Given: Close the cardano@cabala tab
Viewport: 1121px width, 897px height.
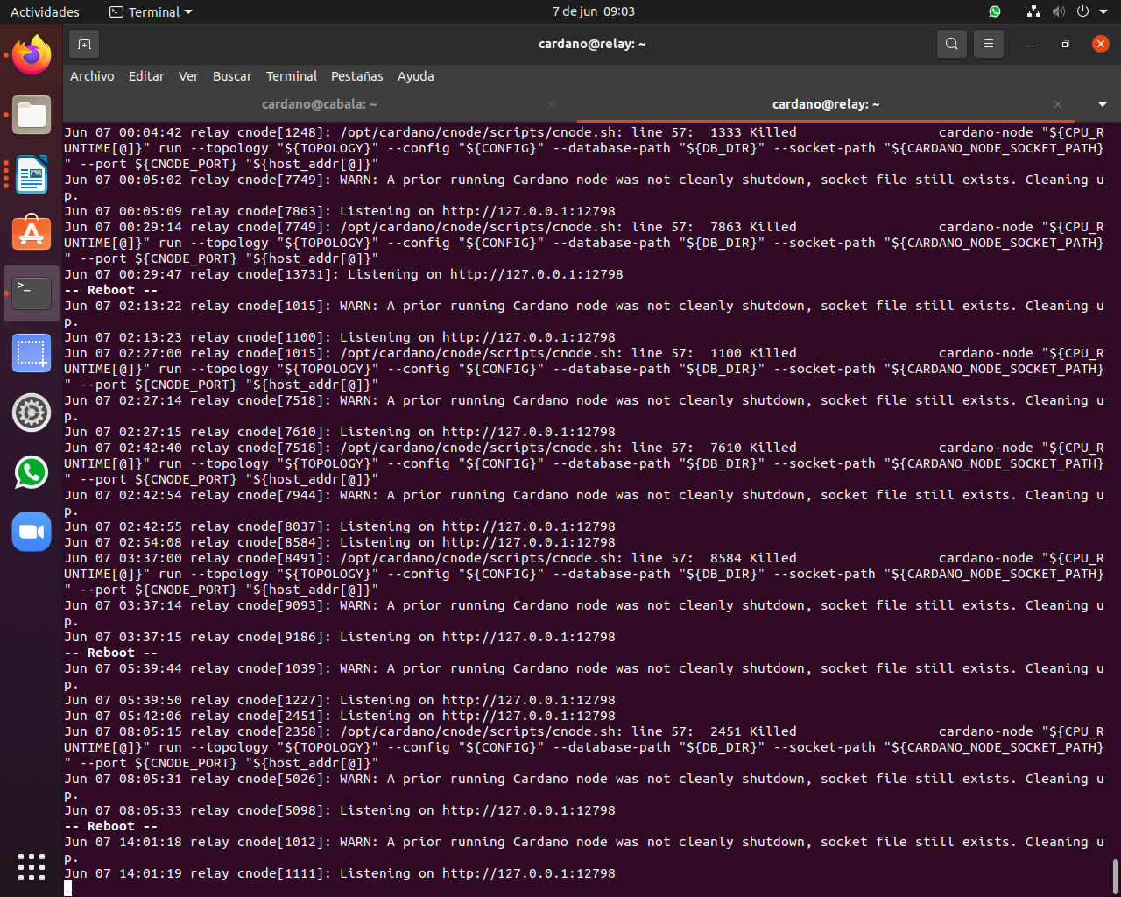Looking at the screenshot, I should click(x=552, y=104).
